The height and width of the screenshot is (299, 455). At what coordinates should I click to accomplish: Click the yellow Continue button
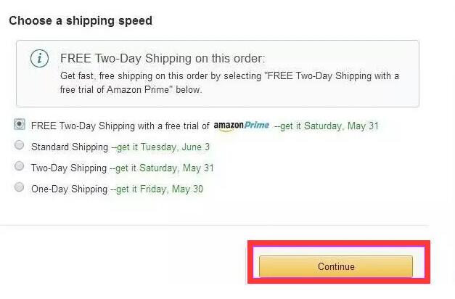coord(336,266)
